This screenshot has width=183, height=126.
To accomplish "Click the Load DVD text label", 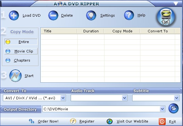I will [x=32, y=15].
